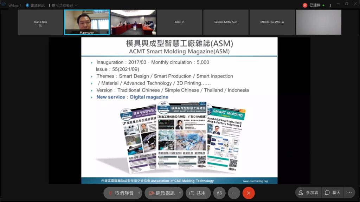Viewport: 360px width, 202px height.
Task: Toggle microphone with 取消靜音 button
Action: [120, 193]
